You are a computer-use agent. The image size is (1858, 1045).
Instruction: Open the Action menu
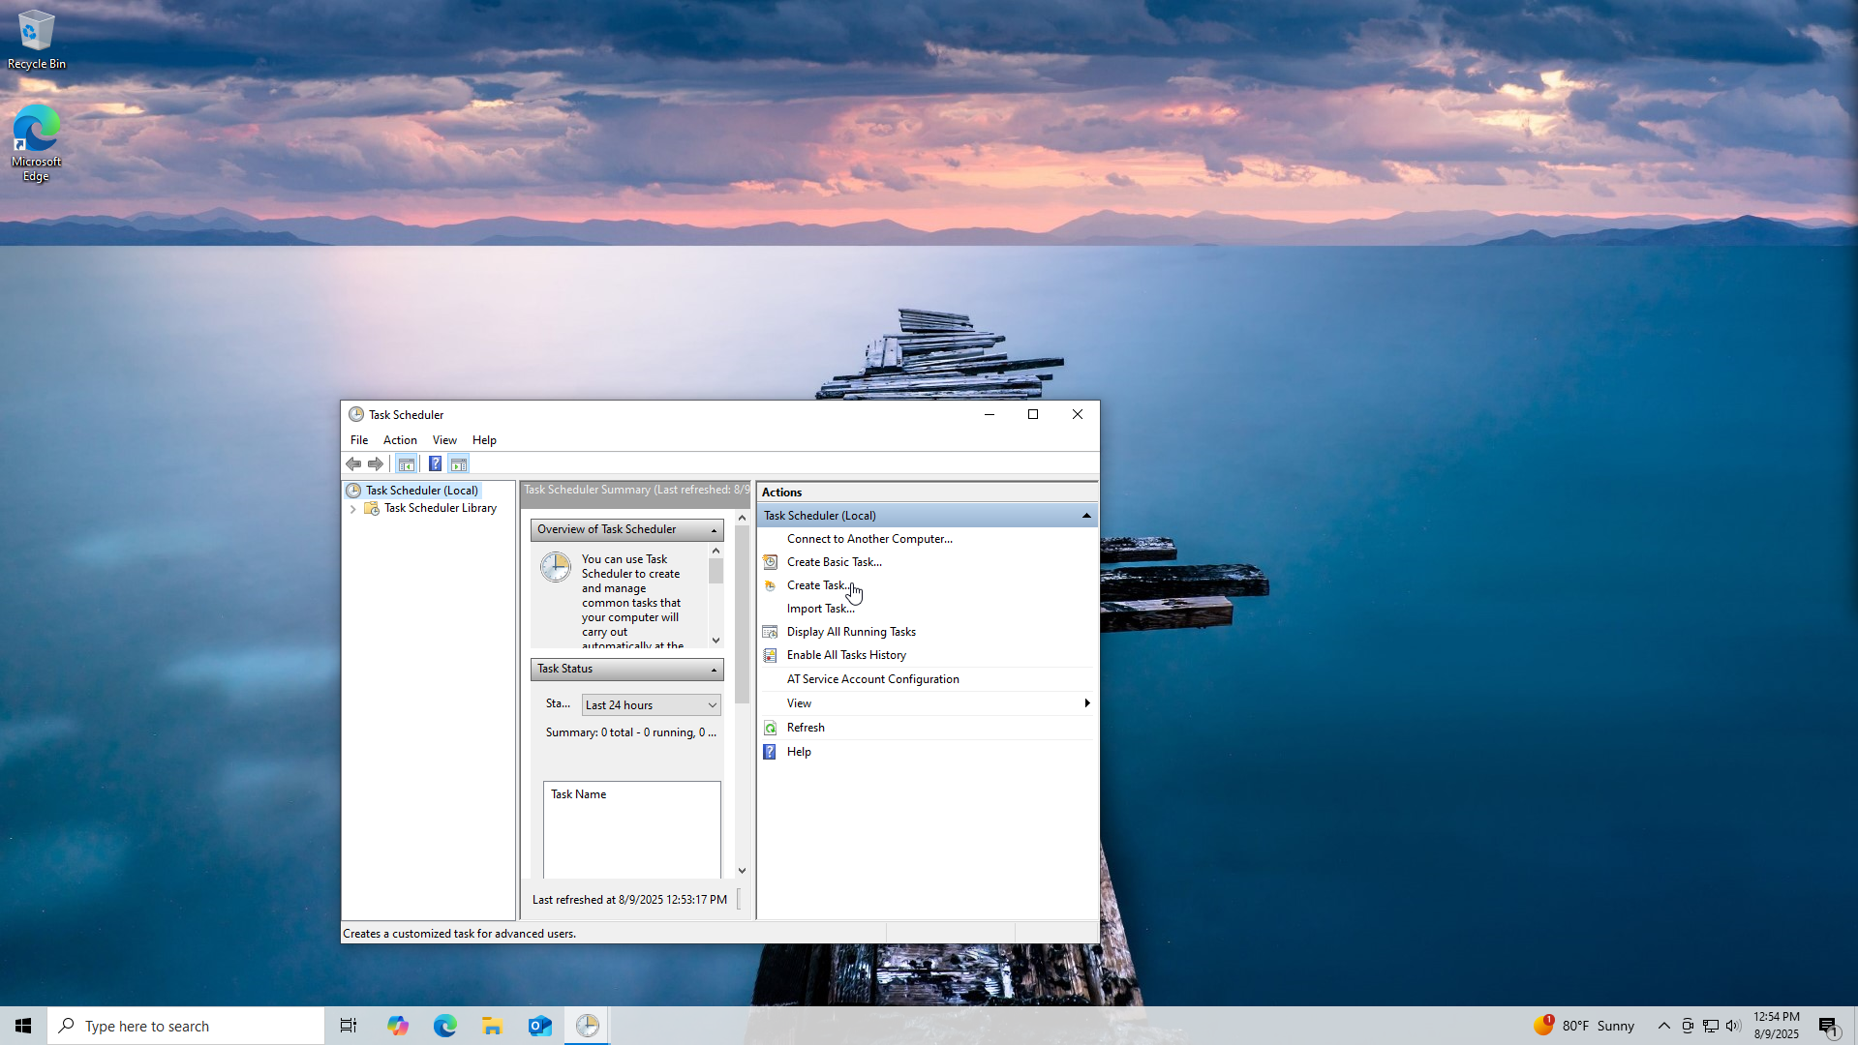click(400, 440)
